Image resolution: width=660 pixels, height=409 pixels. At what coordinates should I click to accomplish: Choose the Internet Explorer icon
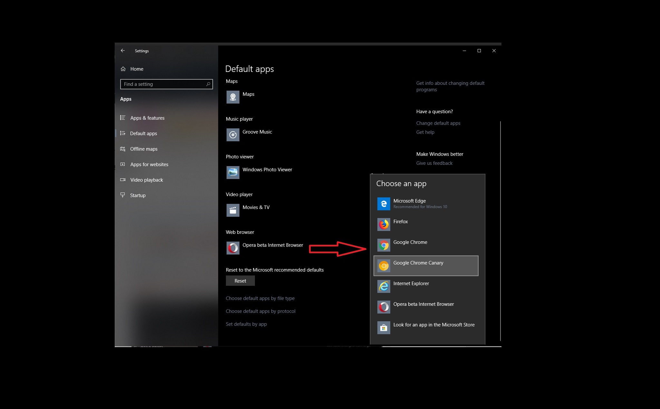pos(383,286)
